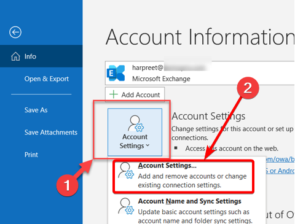Click the Account Information heading
295x224 pixels.
[x=200, y=37]
